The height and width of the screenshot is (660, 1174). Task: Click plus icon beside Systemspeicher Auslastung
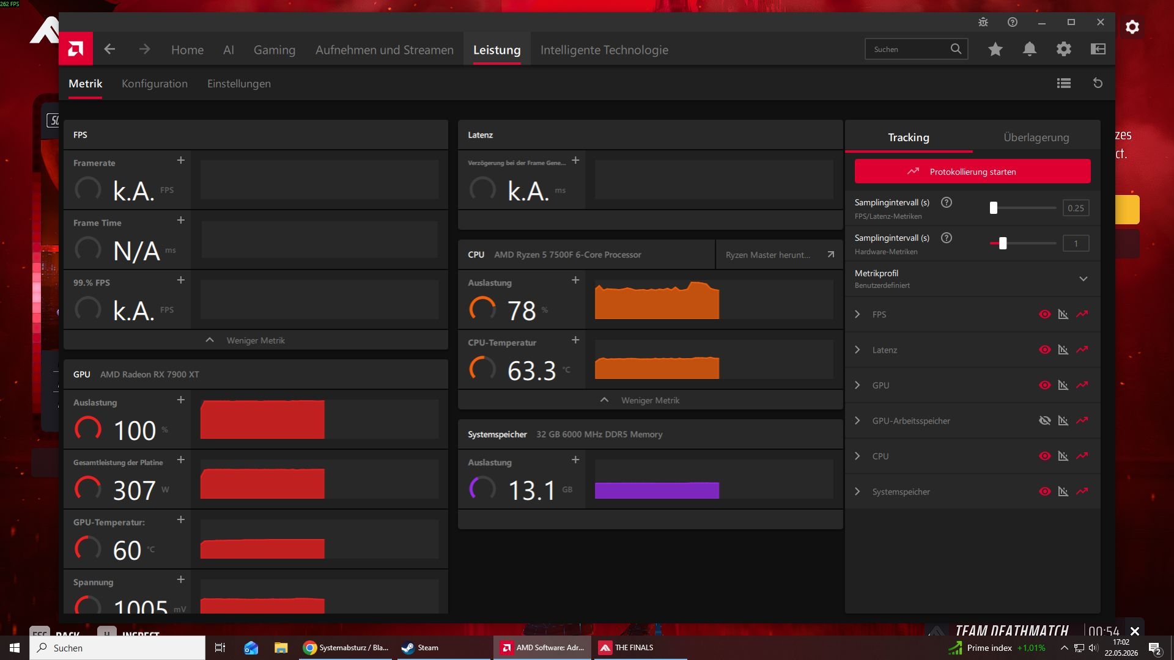(x=575, y=460)
